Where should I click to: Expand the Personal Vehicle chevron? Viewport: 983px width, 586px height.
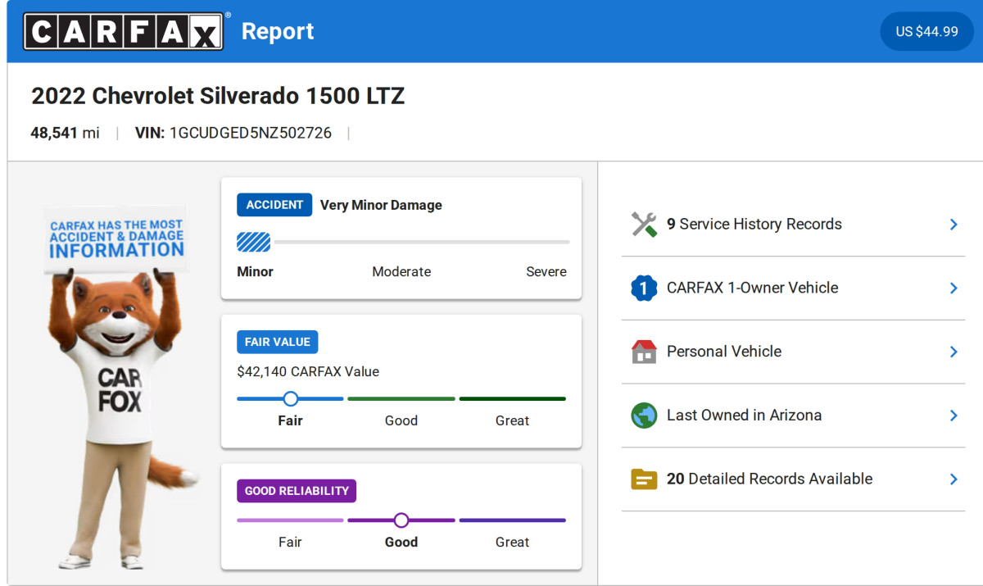(954, 352)
